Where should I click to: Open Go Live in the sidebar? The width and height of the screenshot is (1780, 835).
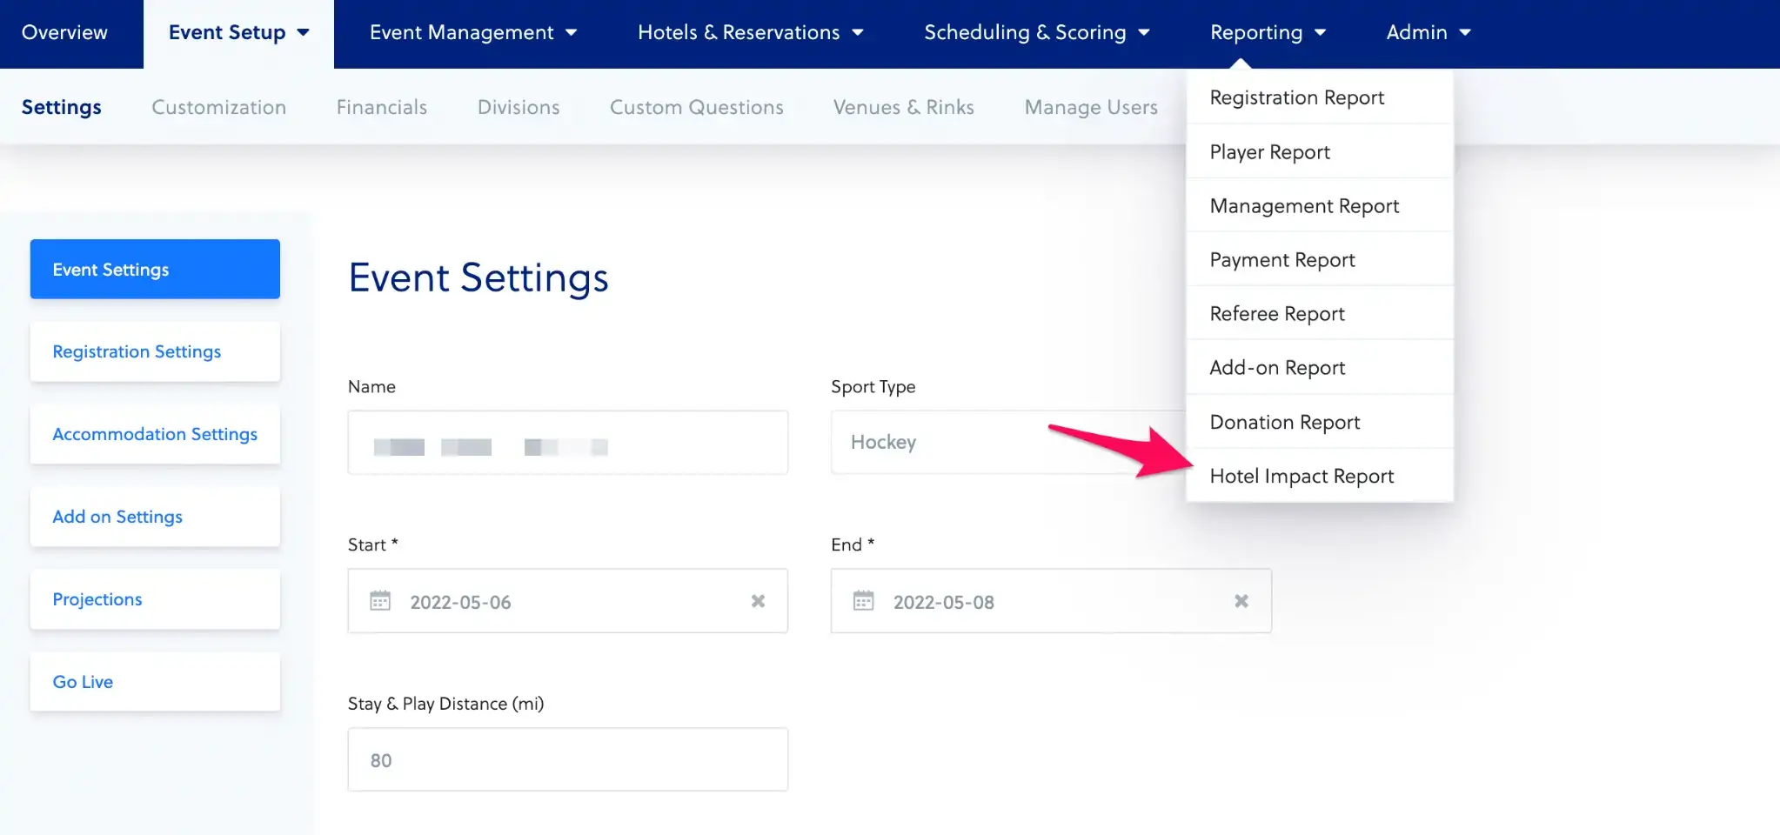(155, 682)
